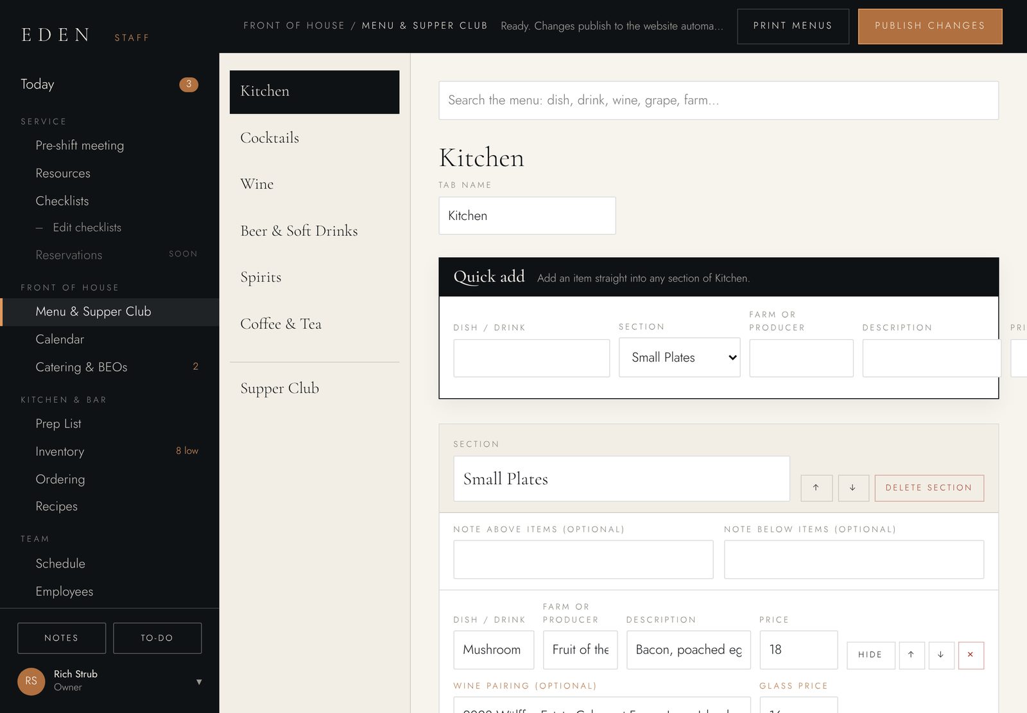
Task: Click the RS avatar circle
Action: click(x=31, y=681)
